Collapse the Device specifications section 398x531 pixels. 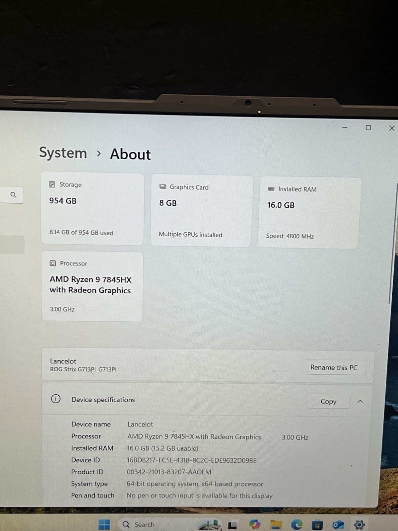360,401
